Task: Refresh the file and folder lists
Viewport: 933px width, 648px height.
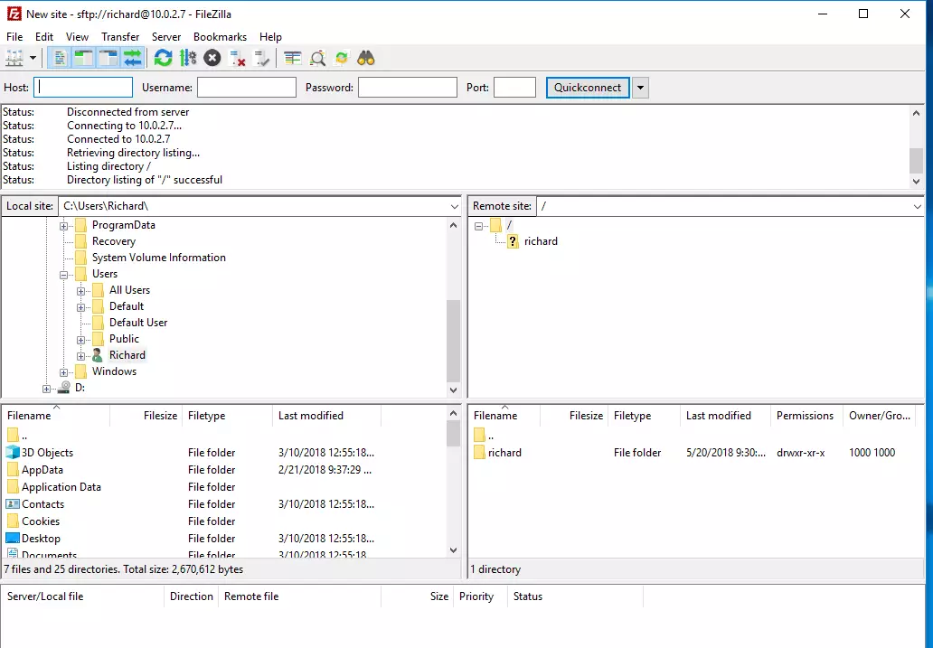Action: click(163, 59)
